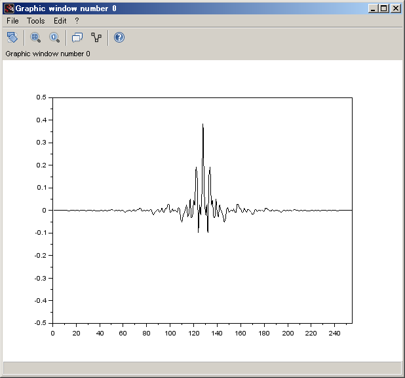Maximize the Graphic window
Image resolution: width=405 pixels, height=378 pixels.
point(384,9)
